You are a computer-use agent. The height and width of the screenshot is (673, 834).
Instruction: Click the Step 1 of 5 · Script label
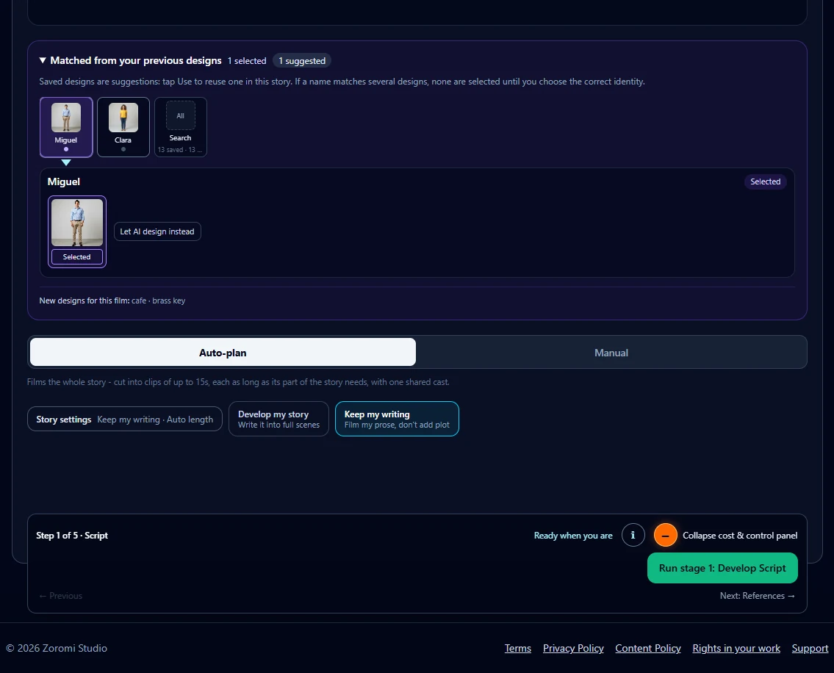tap(72, 535)
